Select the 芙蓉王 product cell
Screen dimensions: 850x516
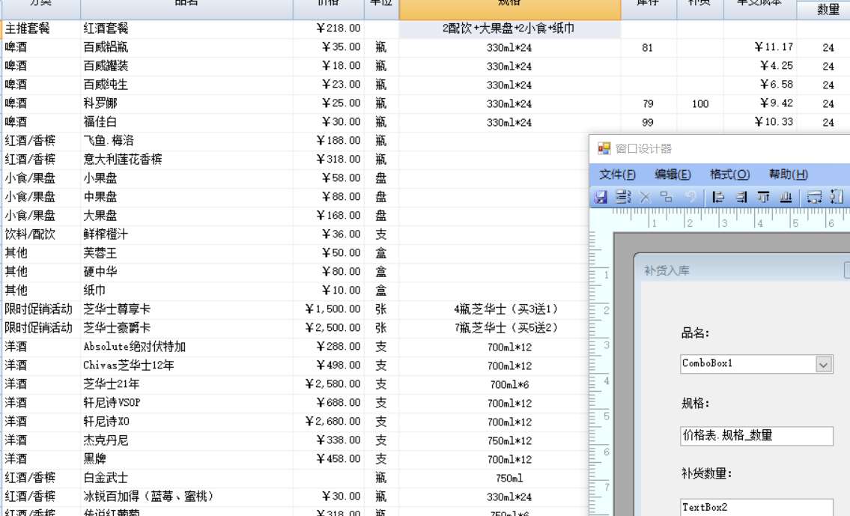187,253
